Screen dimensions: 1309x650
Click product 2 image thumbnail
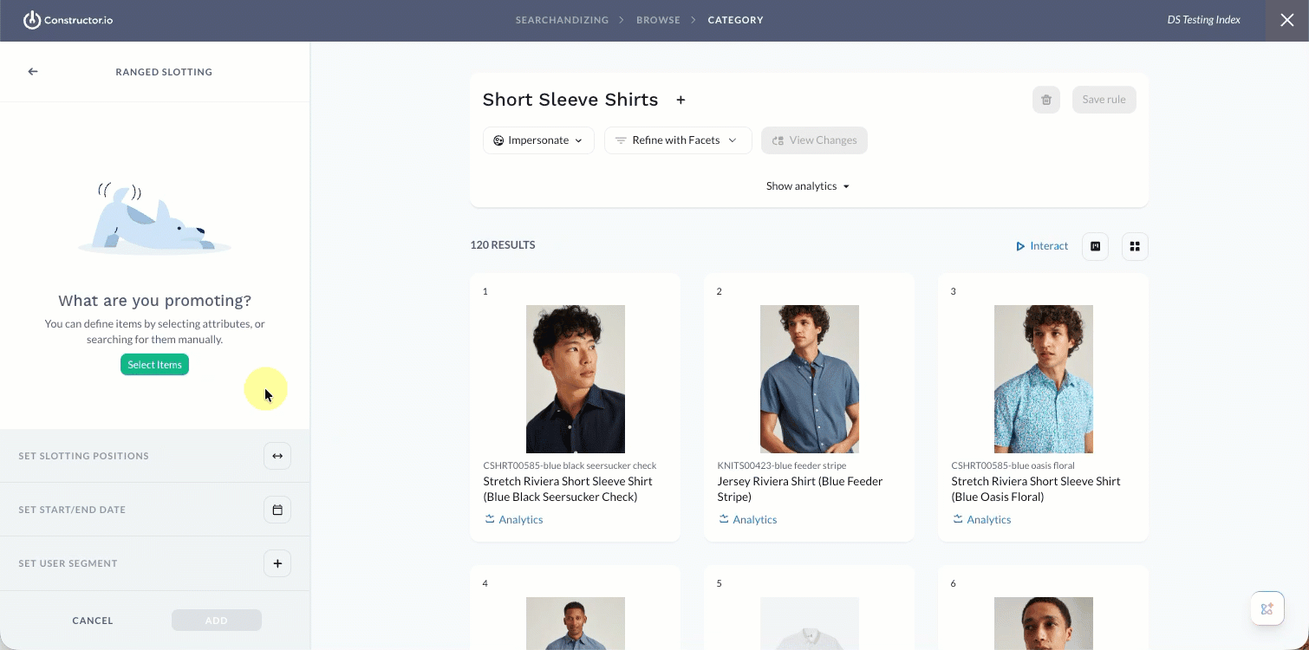810,379
